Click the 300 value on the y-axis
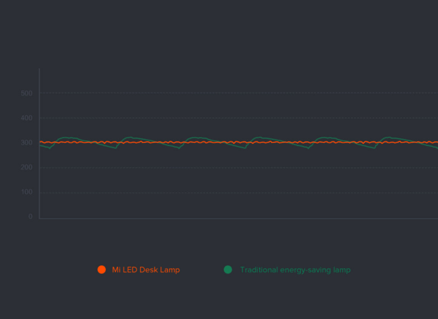The width and height of the screenshot is (438, 319). (x=27, y=143)
